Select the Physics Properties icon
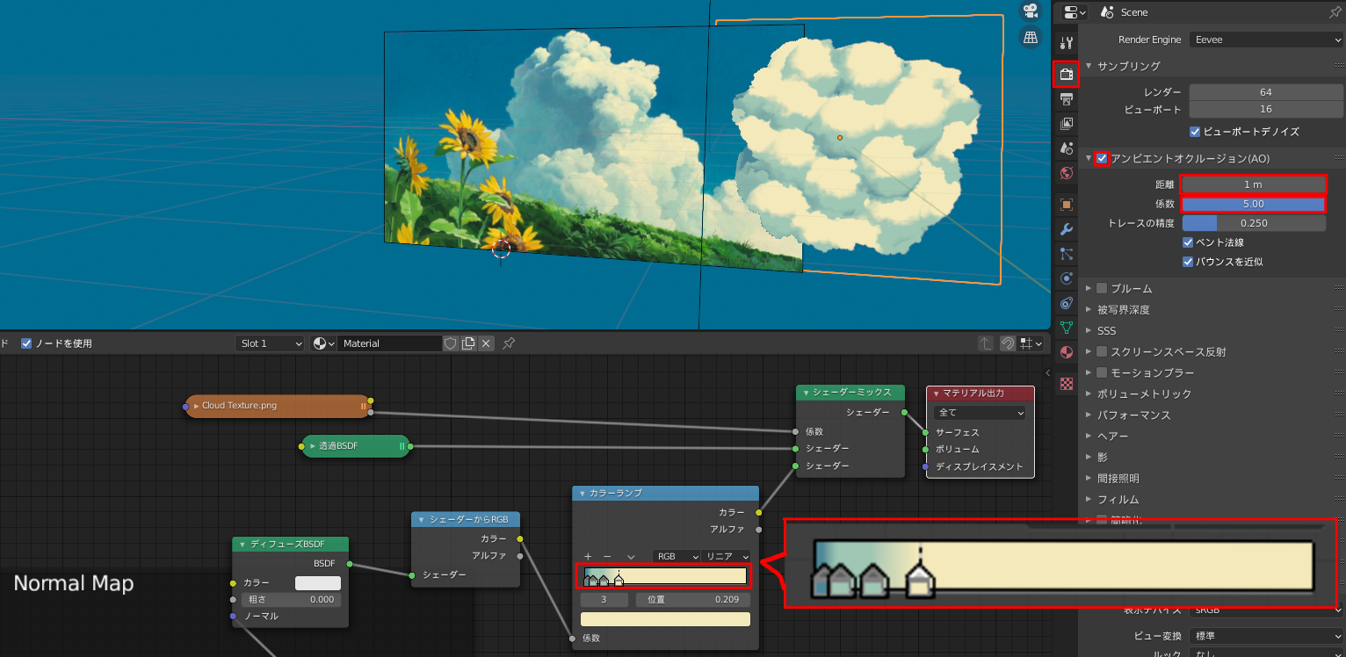The image size is (1346, 657). pos(1066,278)
